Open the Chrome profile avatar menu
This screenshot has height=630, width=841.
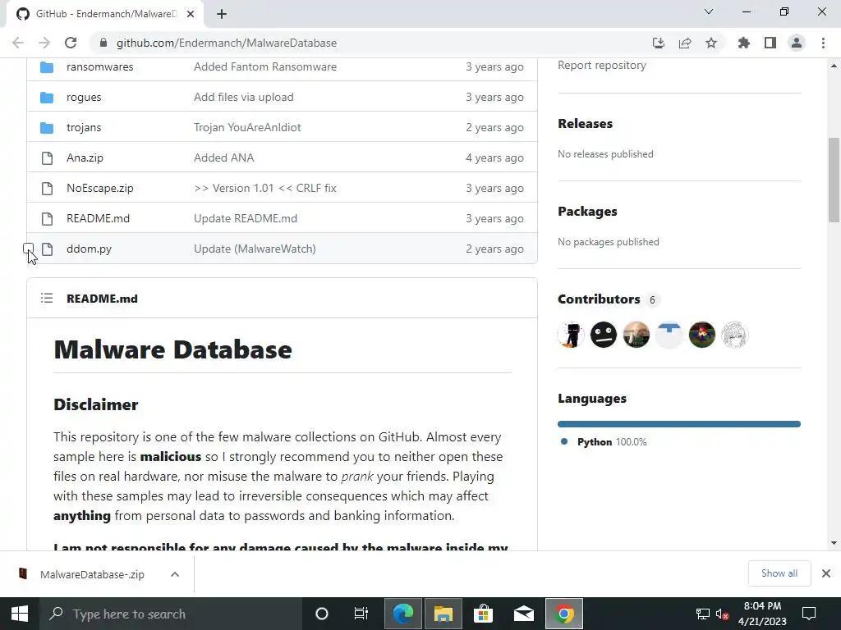click(797, 43)
